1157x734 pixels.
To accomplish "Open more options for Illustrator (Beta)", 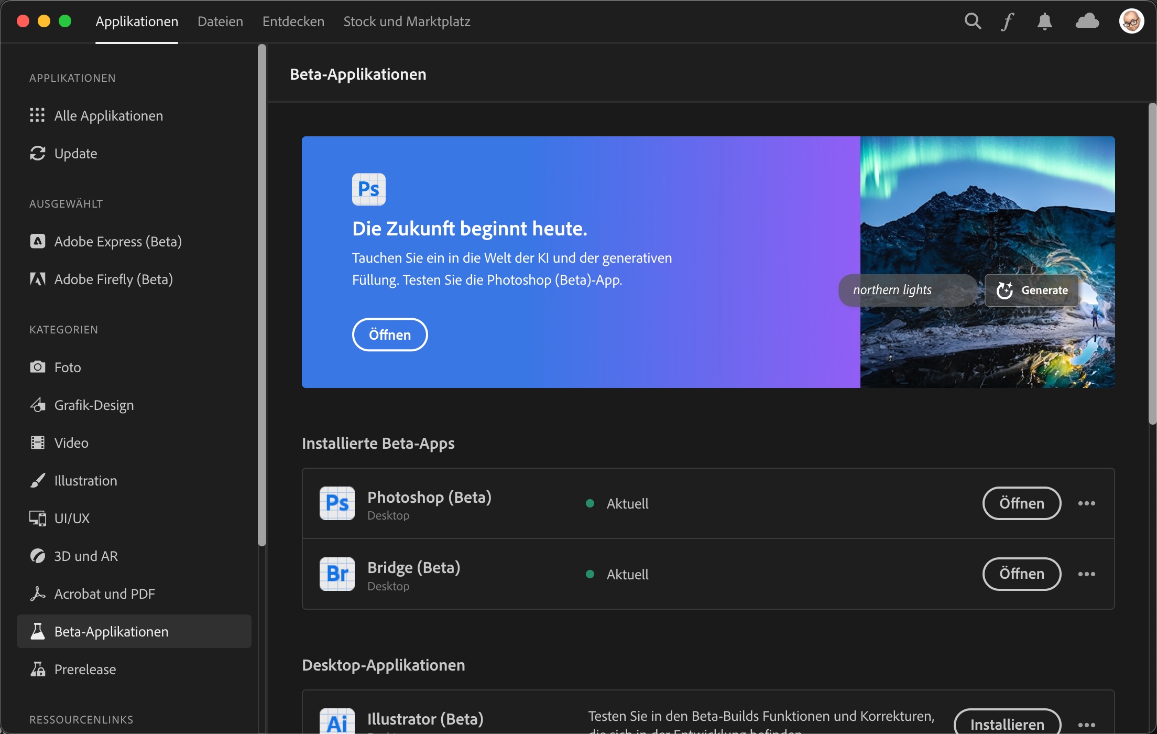I will point(1087,725).
